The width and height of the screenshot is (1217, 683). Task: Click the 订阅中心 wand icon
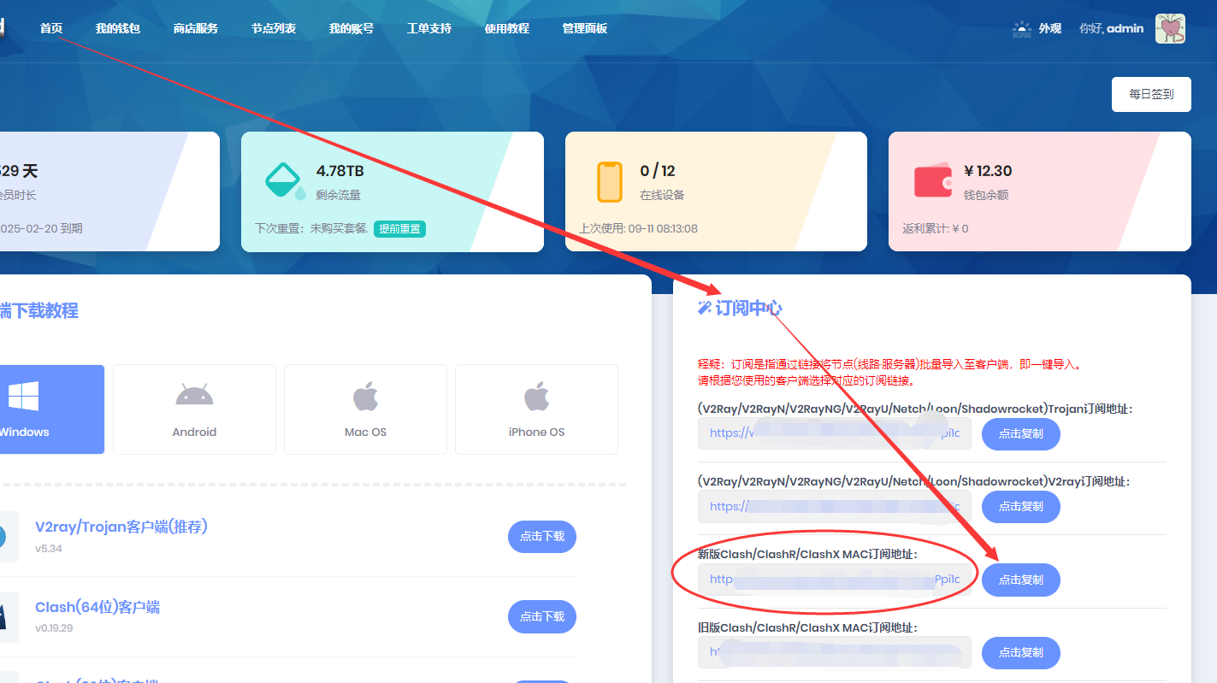click(705, 308)
